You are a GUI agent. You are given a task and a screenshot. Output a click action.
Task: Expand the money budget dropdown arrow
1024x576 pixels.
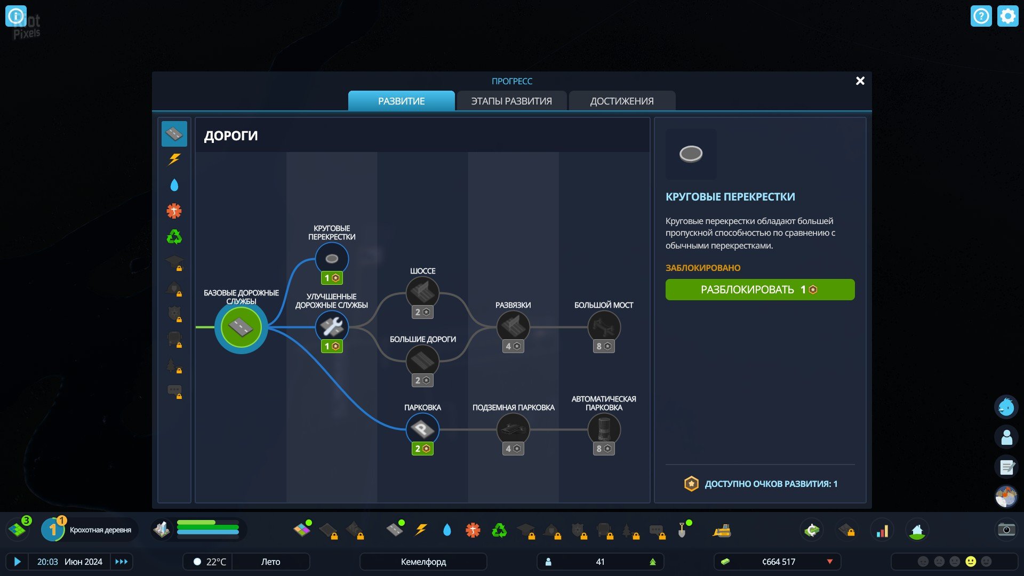pyautogui.click(x=829, y=562)
